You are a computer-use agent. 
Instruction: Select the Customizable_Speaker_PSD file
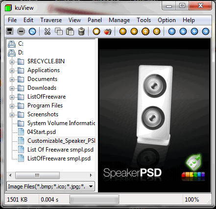click(61, 141)
